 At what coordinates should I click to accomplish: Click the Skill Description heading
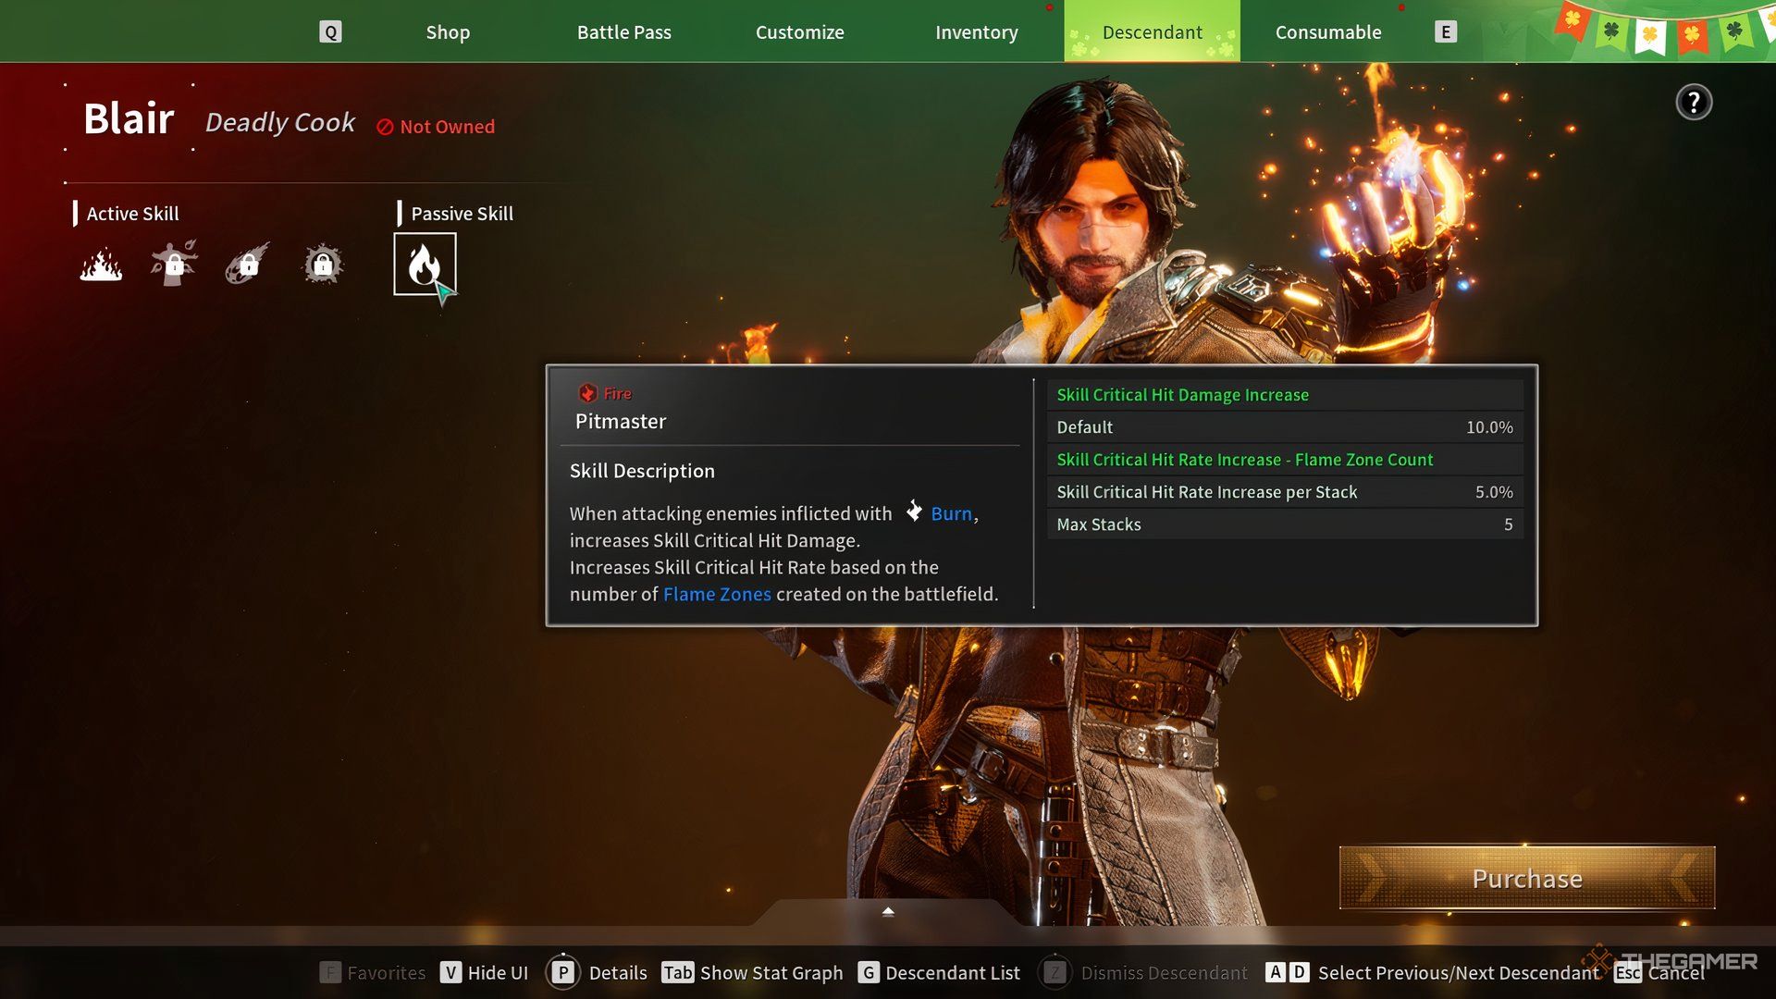642,471
